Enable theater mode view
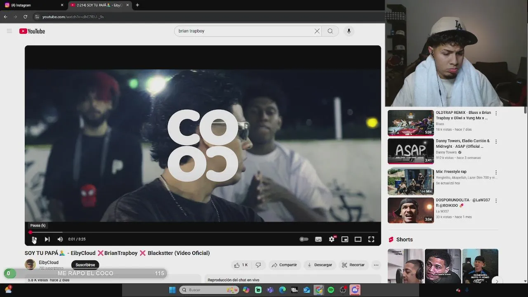Screen dimensions: 528x297 [358, 239]
